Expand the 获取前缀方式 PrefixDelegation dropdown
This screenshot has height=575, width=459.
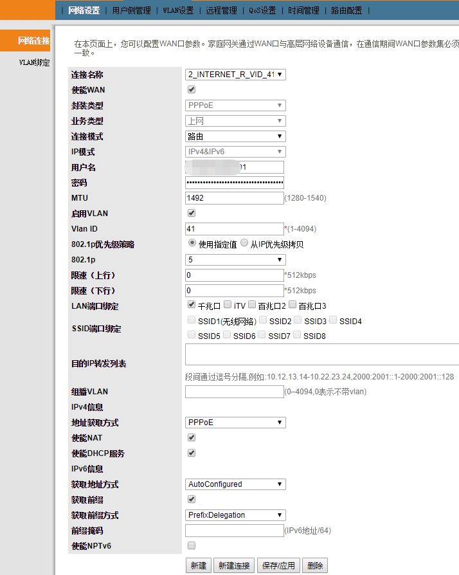(235, 515)
